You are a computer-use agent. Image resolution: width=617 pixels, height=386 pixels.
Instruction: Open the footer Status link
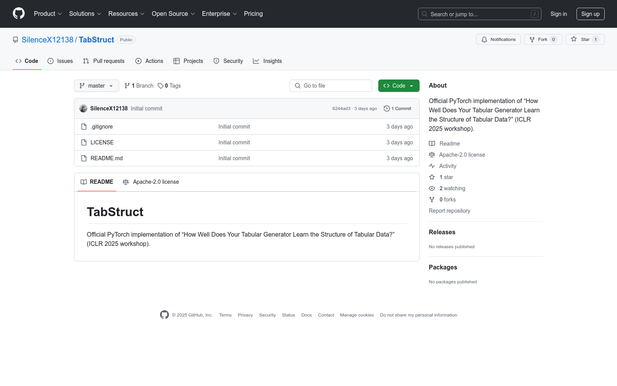click(288, 315)
